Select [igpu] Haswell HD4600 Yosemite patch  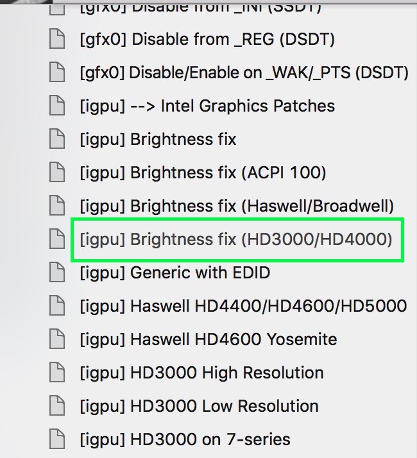pyautogui.click(x=208, y=339)
